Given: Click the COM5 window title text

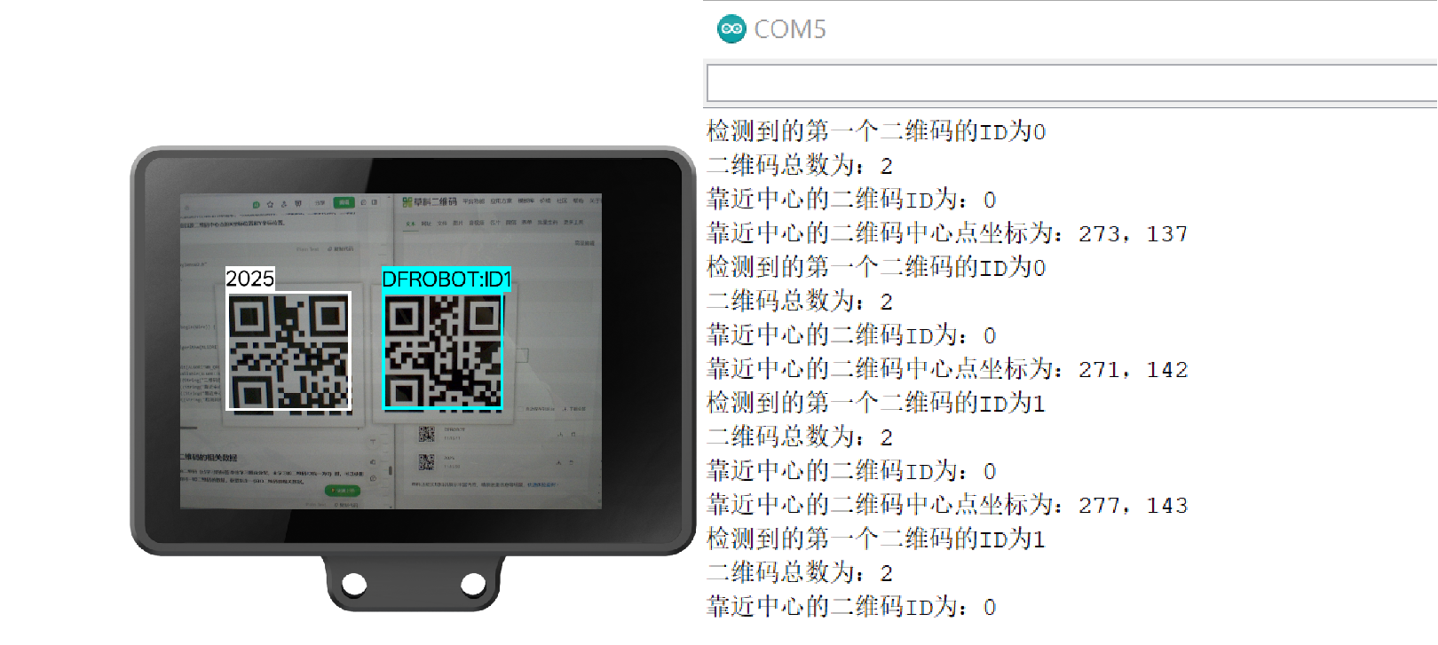Looking at the screenshot, I should point(789,29).
